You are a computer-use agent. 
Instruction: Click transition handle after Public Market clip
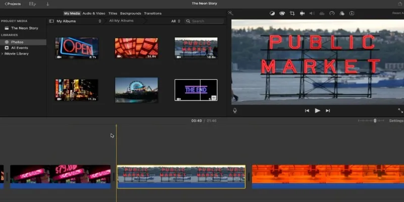tap(248, 177)
